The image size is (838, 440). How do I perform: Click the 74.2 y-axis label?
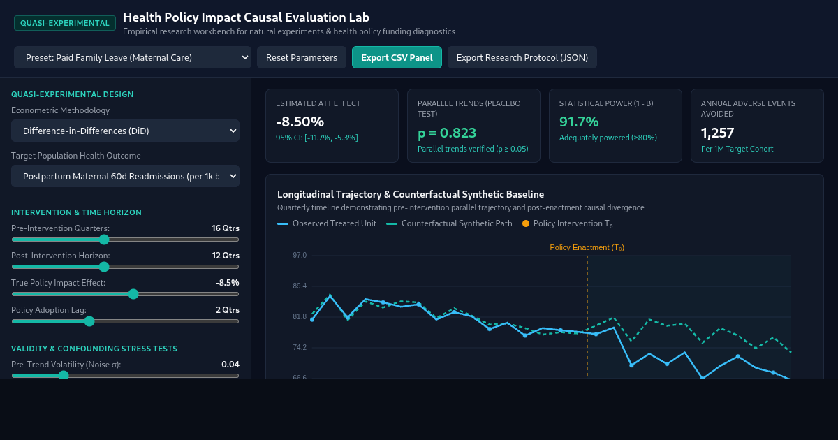[300, 348]
